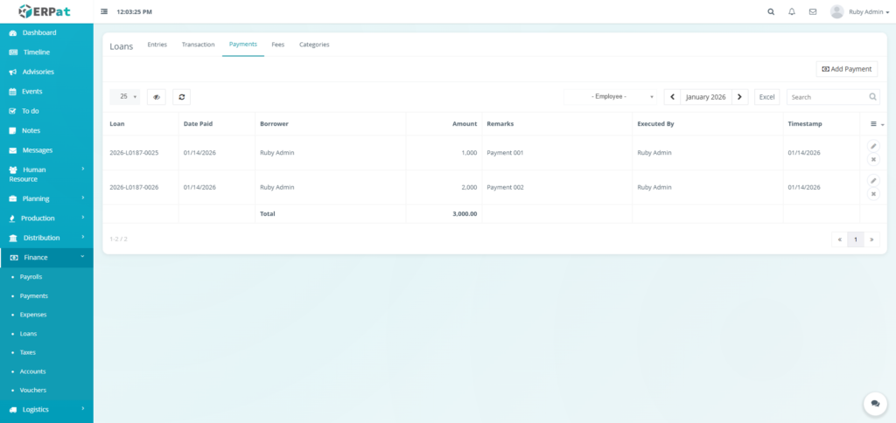This screenshot has width=896, height=423.
Task: Go to next month arrow
Action: (740, 97)
